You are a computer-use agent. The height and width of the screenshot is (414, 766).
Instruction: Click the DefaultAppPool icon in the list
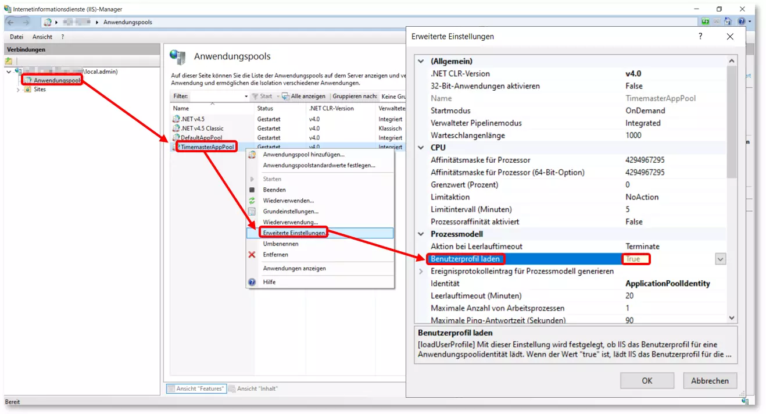coord(176,138)
